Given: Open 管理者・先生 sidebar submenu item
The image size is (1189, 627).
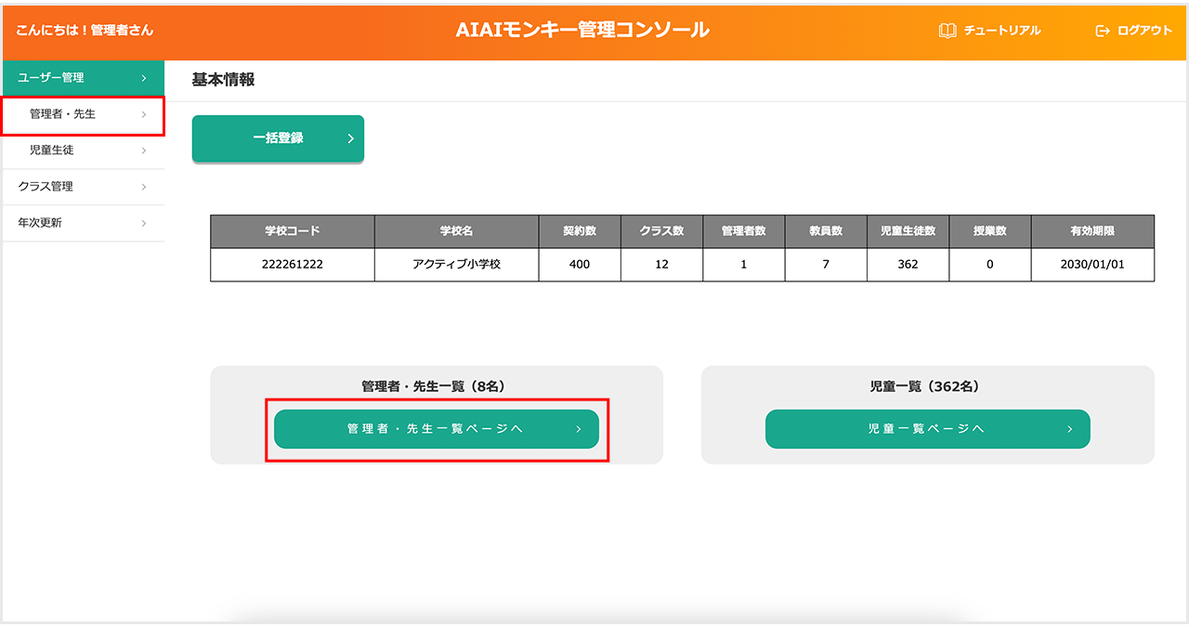Looking at the screenshot, I should pos(63,114).
